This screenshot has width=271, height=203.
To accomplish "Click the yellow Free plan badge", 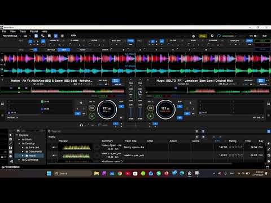I will (x=203, y=36).
